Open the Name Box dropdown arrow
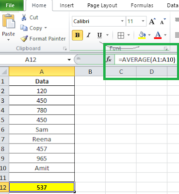 (69, 60)
